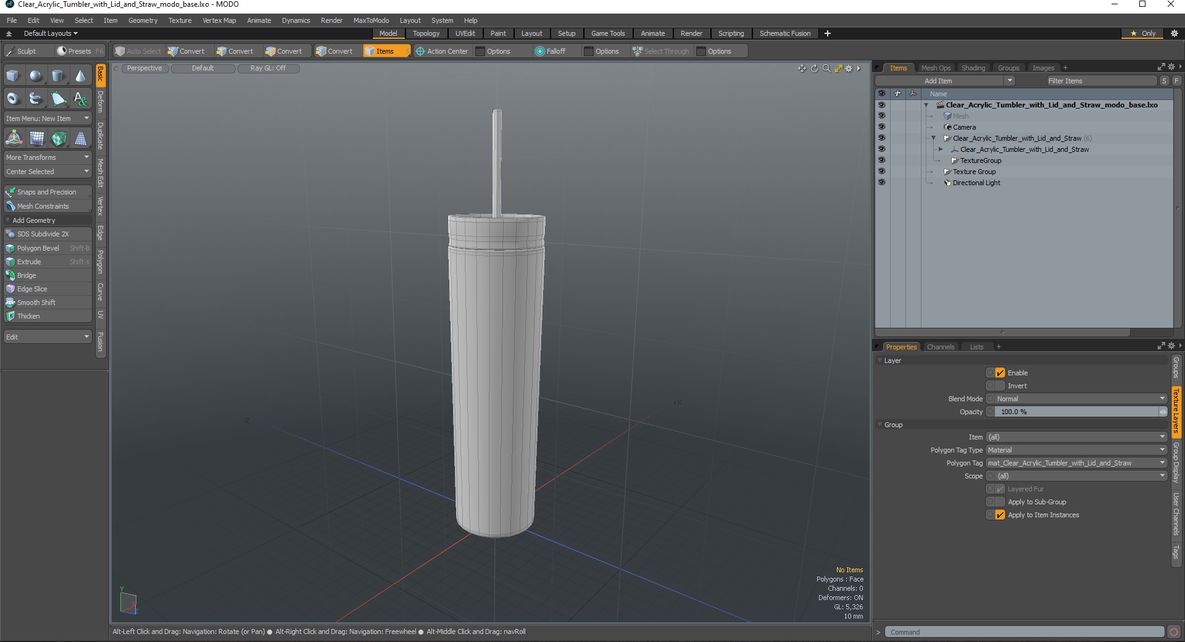Select the text tool icon
The width and height of the screenshot is (1185, 642).
80,98
